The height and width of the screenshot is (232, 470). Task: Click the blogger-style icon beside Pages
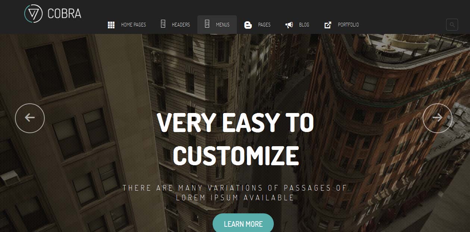click(248, 25)
